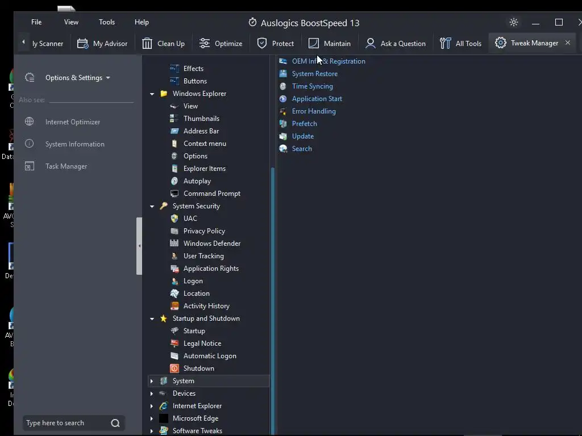Open the Protect tab
582x436 pixels.
[x=275, y=43]
